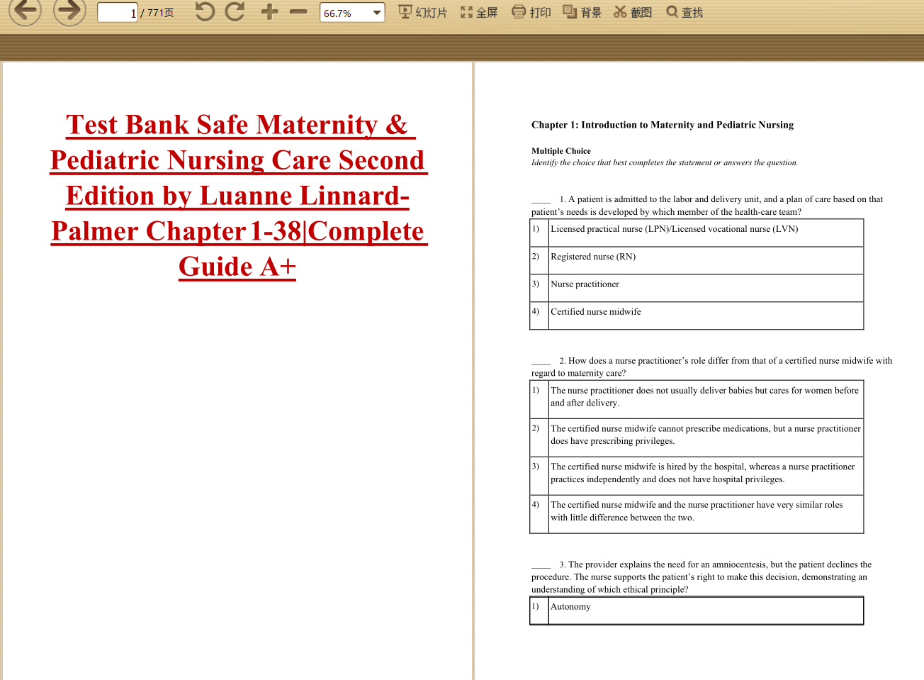Viewport: 924px width, 680px height.
Task: Click the Chapter 1 heading text
Action: coord(663,125)
